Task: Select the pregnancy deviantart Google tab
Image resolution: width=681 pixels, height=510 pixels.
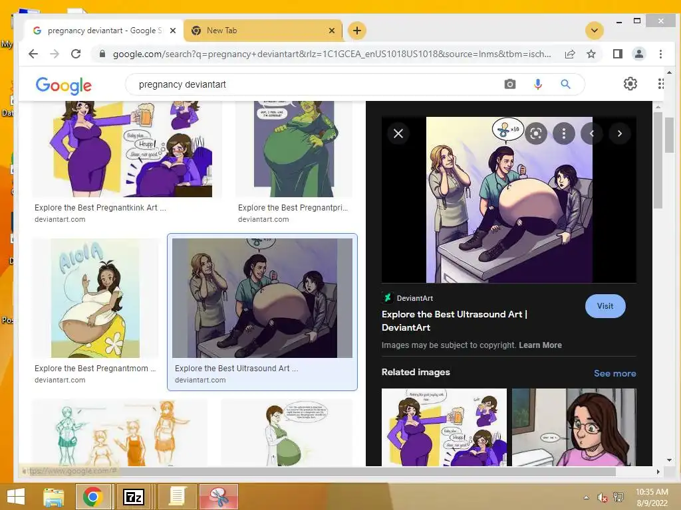Action: (103, 31)
